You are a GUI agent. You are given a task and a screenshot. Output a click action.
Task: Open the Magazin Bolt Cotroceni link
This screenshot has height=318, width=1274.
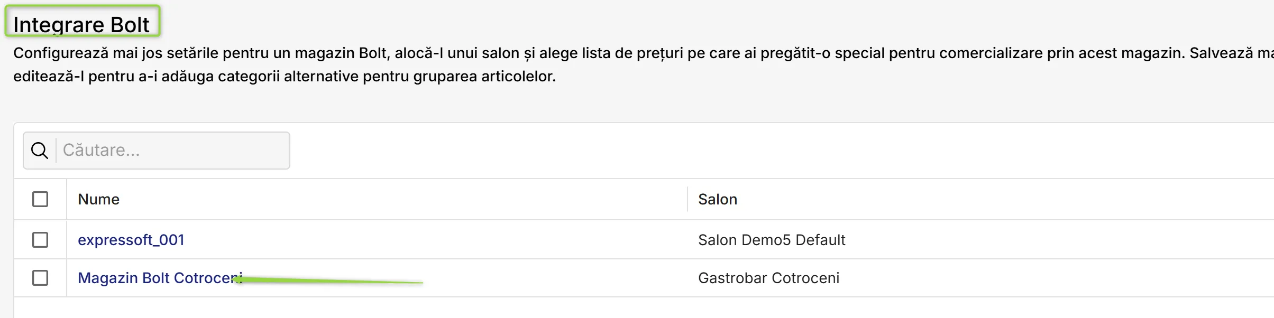coord(160,278)
